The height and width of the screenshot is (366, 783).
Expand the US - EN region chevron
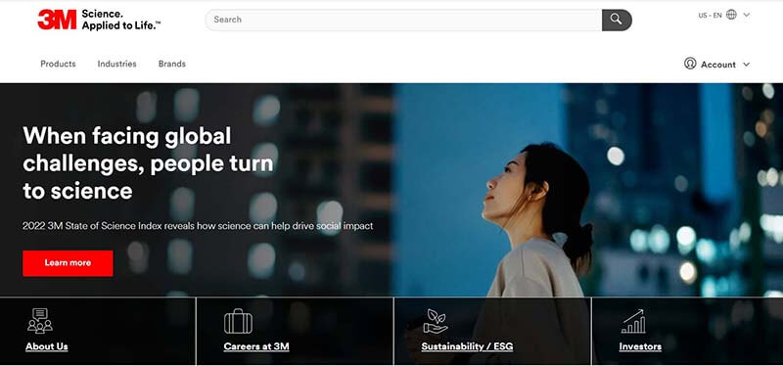coord(747,15)
